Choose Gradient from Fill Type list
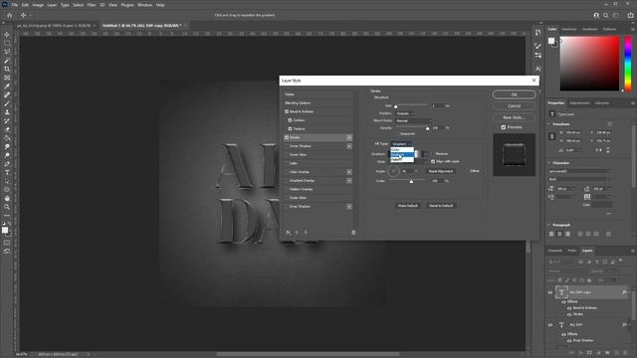Screen dimensions: 637x358 402,155
